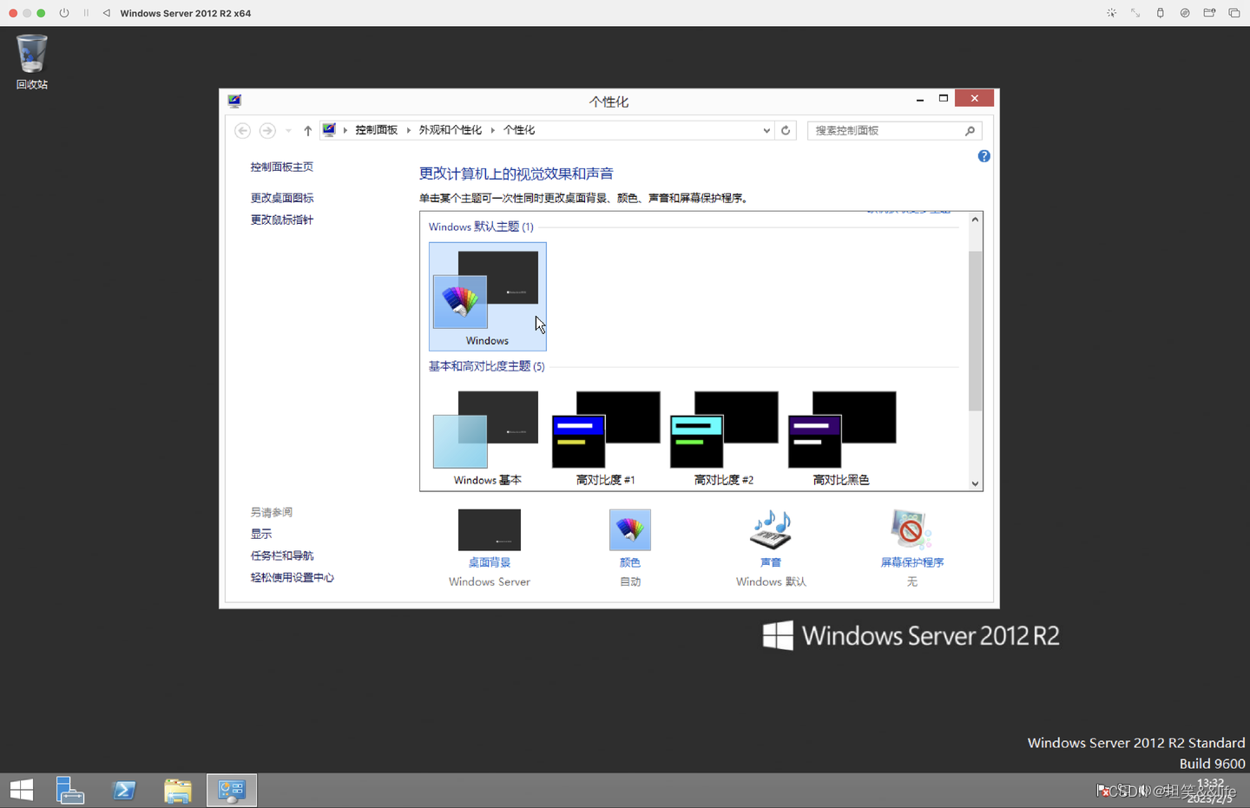Click the theme list scrollbar thumb

(x=975, y=331)
